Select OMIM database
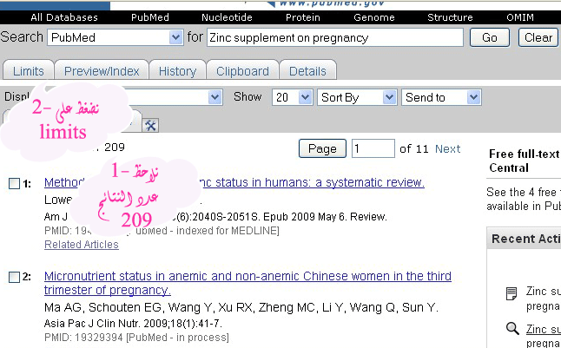This screenshot has height=348, width=561. pyautogui.click(x=520, y=17)
